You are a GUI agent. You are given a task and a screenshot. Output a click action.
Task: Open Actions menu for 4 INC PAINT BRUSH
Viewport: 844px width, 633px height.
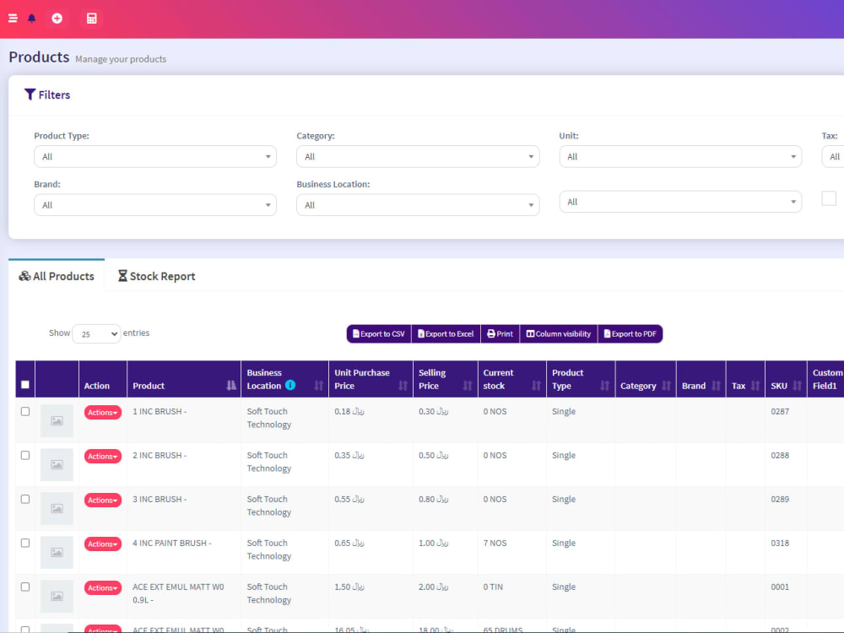click(103, 544)
